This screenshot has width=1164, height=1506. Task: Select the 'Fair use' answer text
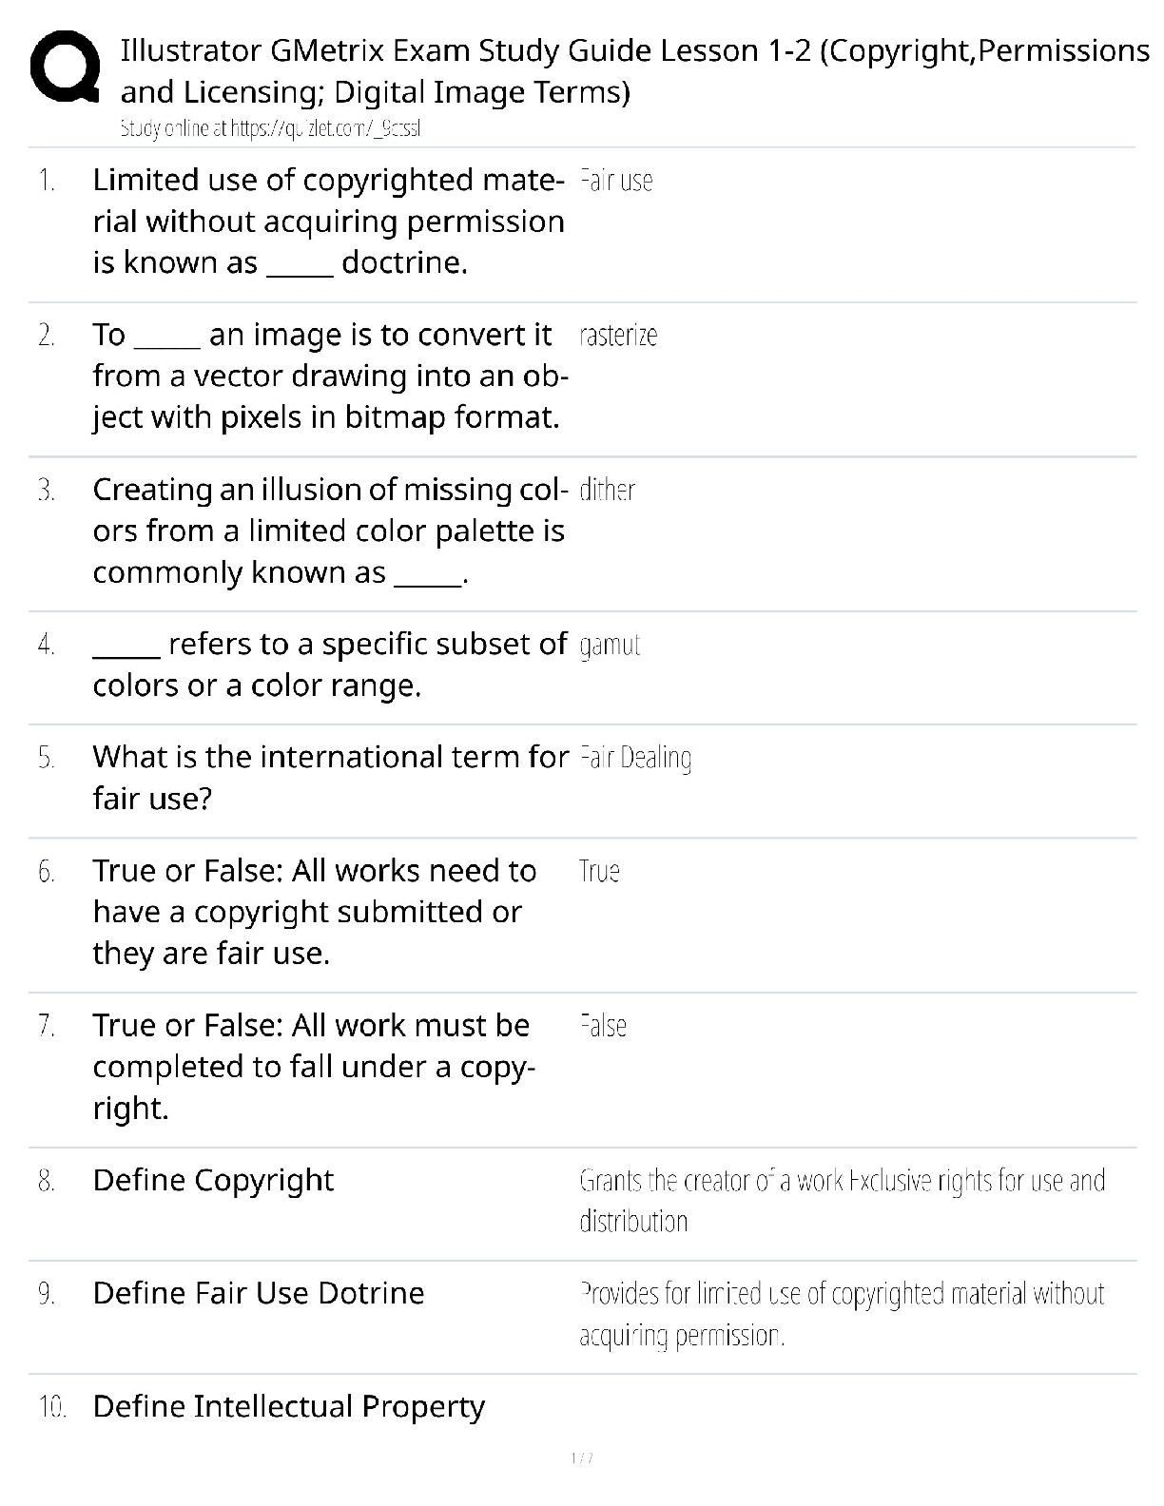616,181
